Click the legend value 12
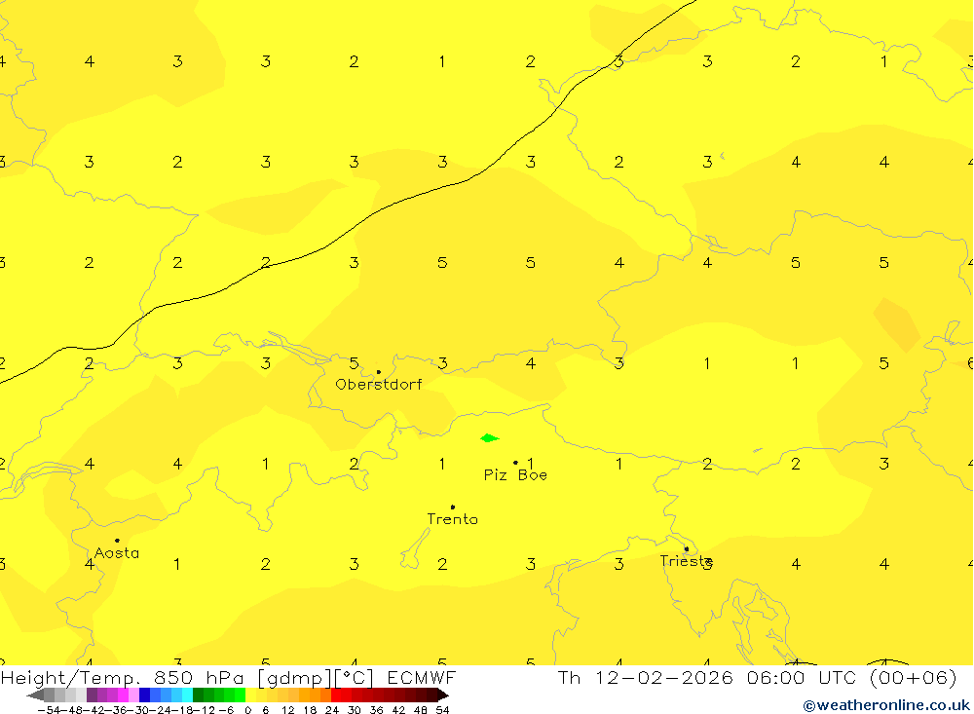The height and width of the screenshot is (714, 974). [x=287, y=710]
